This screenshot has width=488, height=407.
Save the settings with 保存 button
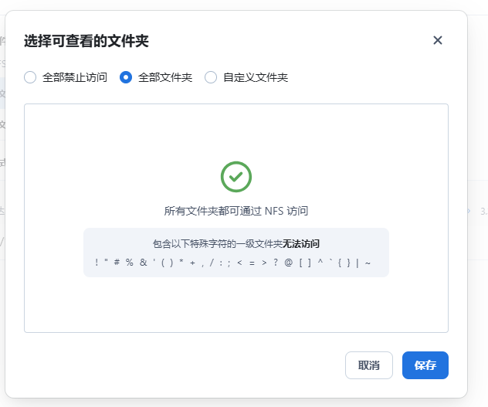425,365
